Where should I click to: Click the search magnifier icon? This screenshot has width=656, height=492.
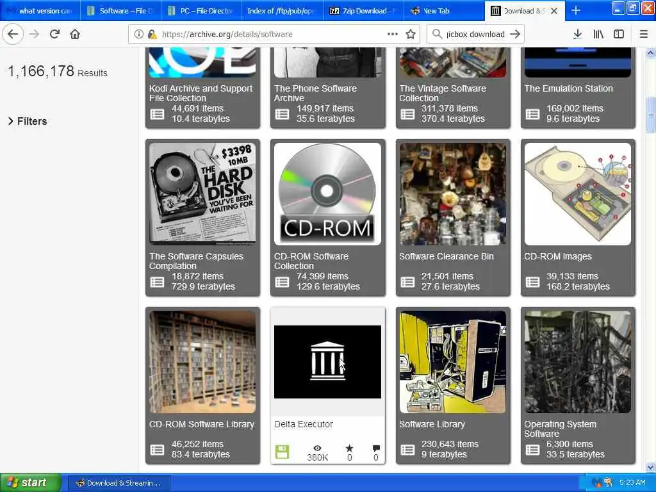click(437, 34)
